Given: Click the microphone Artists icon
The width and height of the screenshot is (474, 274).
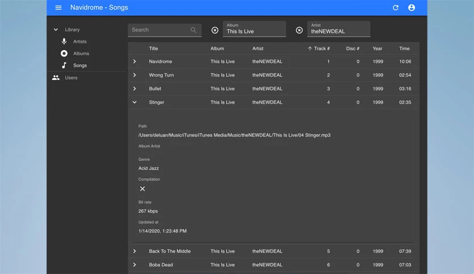Looking at the screenshot, I should click(64, 41).
